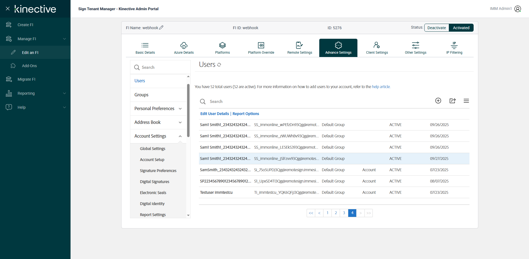
Task: Click the pencil icon beside FI Name
Action: 161,28
